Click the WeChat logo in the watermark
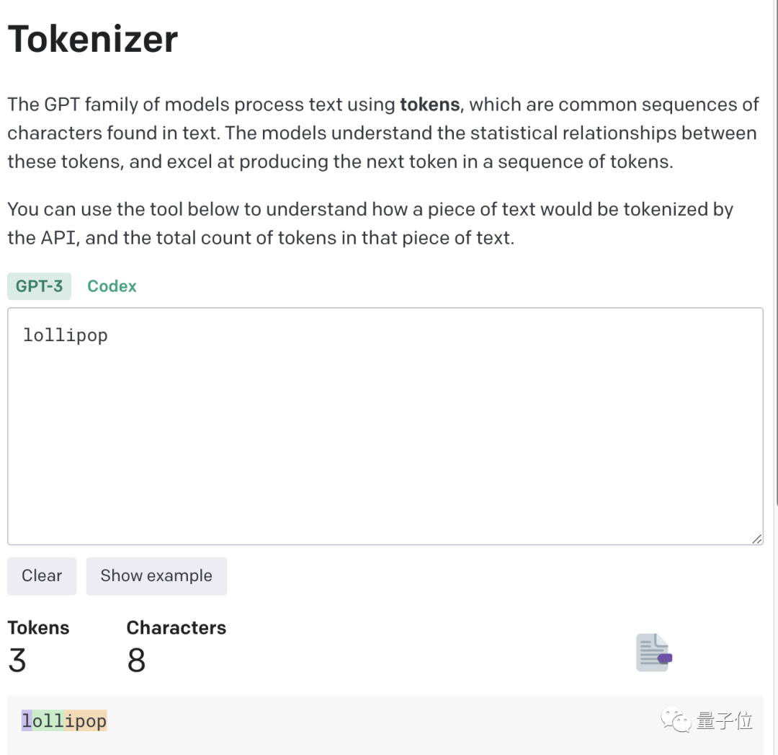Viewport: 778px width, 755px height. pos(675,720)
